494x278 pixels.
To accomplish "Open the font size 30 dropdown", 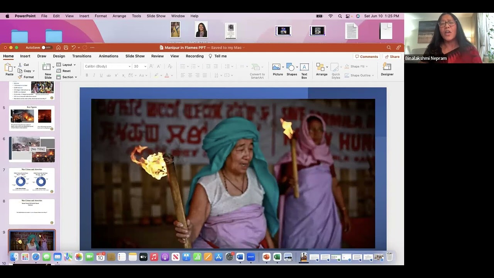I will tap(145, 66).
